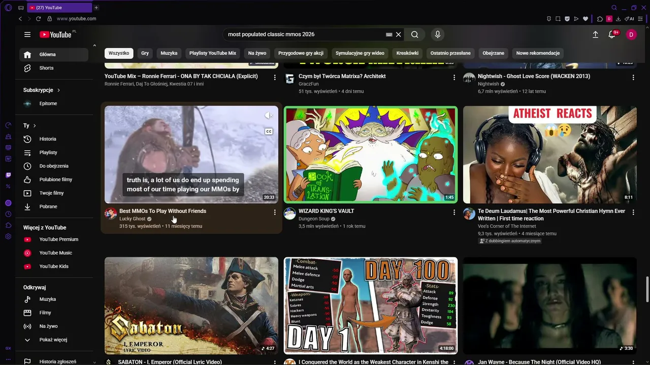Open the YouTube guide hamburger menu
This screenshot has width=650, height=365.
(x=27, y=34)
